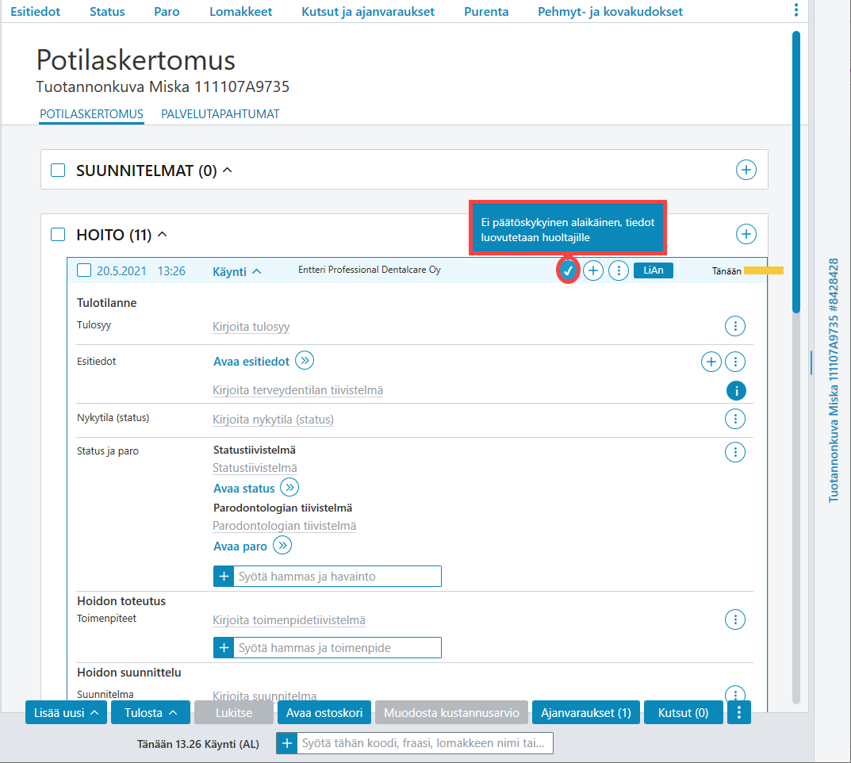Click the vertical scrollbar of patient record
The width and height of the screenshot is (851, 763).
pyautogui.click(x=796, y=172)
